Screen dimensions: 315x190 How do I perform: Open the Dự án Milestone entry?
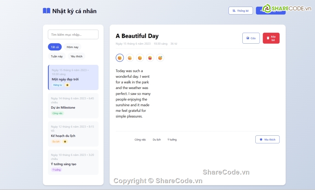tap(73, 106)
